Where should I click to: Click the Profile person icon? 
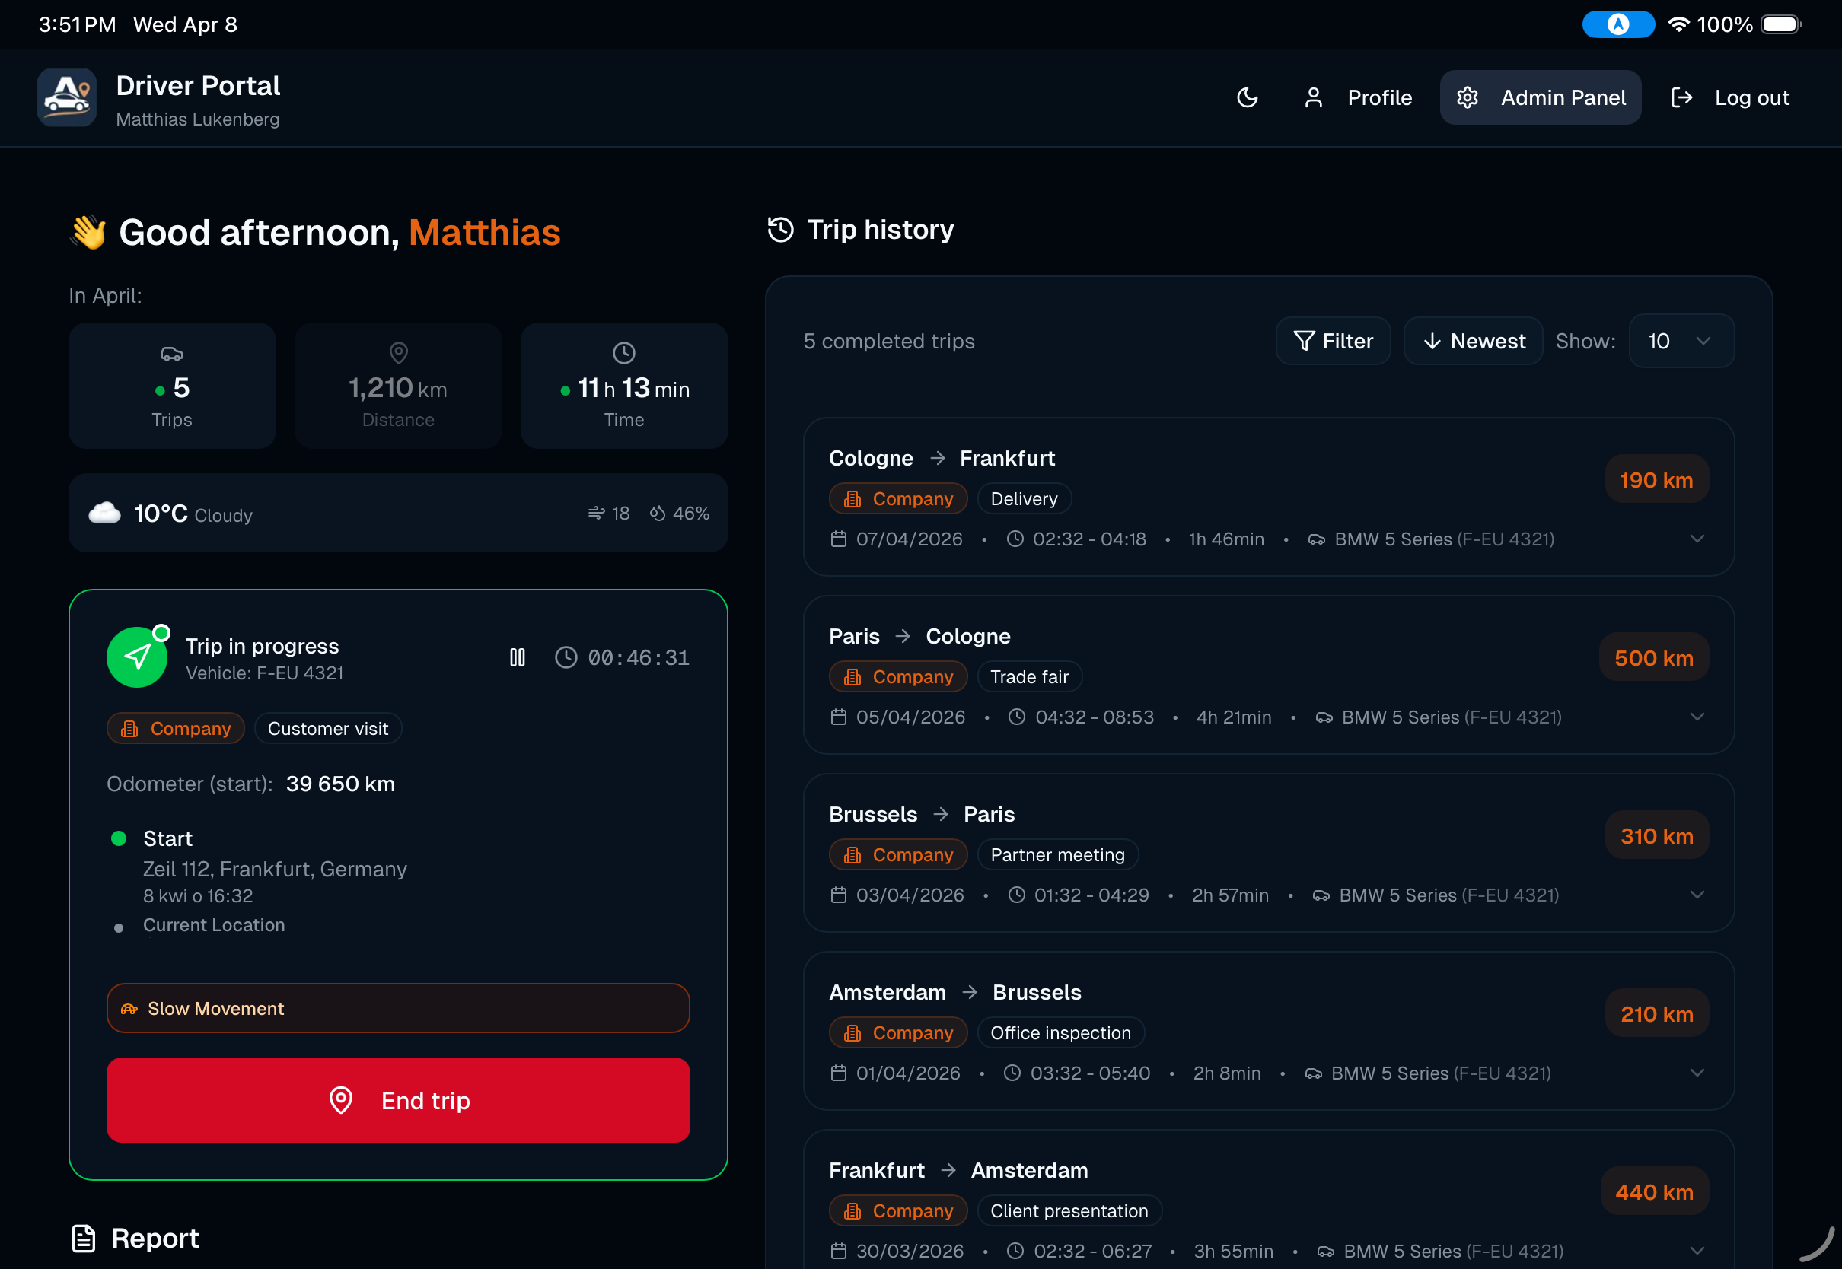pos(1313,97)
